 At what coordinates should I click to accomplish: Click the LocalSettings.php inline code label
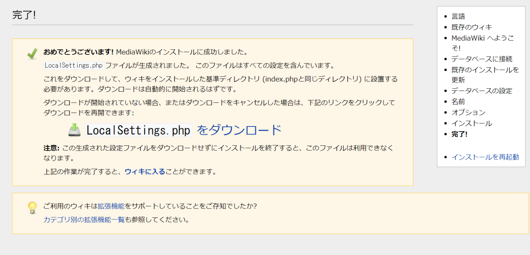pos(73,65)
